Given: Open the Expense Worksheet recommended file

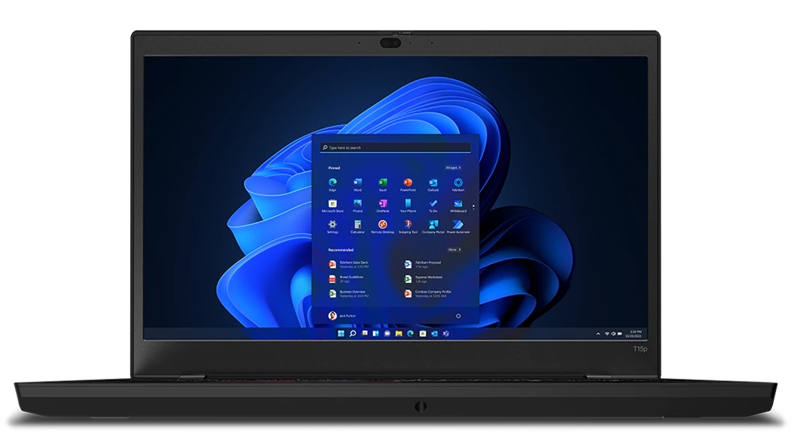Looking at the screenshot, I should [x=428, y=278].
